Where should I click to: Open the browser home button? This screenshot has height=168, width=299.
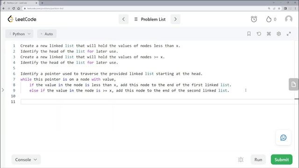(19, 8)
